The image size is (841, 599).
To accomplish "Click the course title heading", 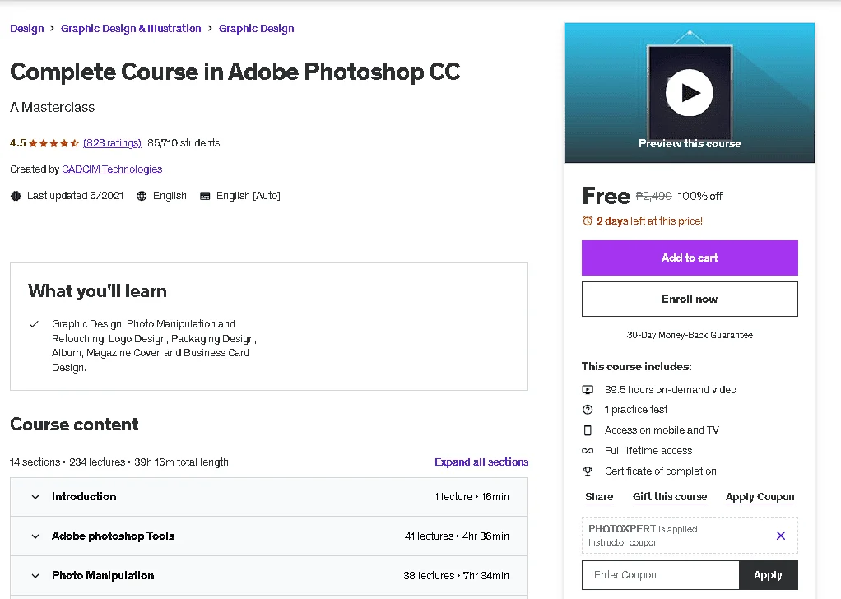I will coord(235,72).
